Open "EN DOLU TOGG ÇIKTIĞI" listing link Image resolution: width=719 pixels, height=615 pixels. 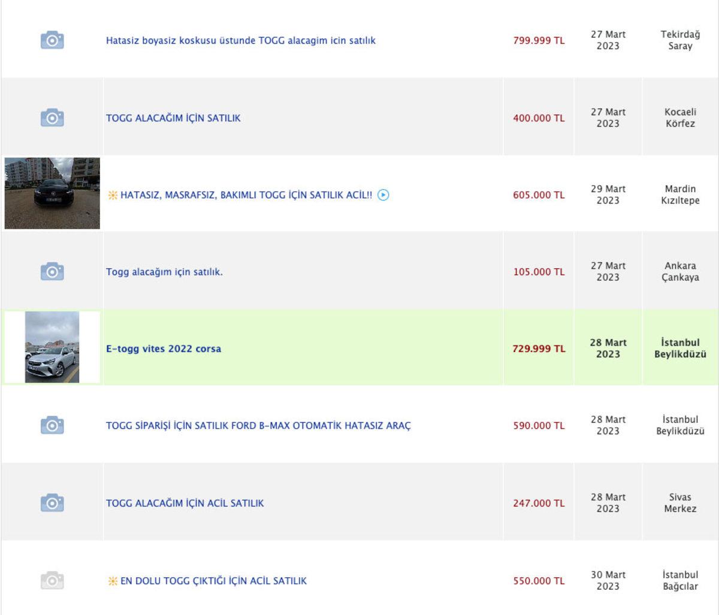[x=213, y=581]
